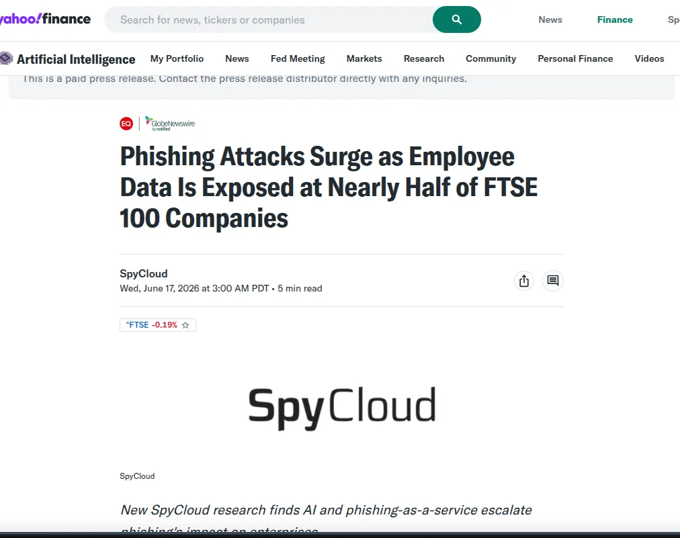Click the green search magnifier button
Image resolution: width=680 pixels, height=538 pixels.
[457, 19]
